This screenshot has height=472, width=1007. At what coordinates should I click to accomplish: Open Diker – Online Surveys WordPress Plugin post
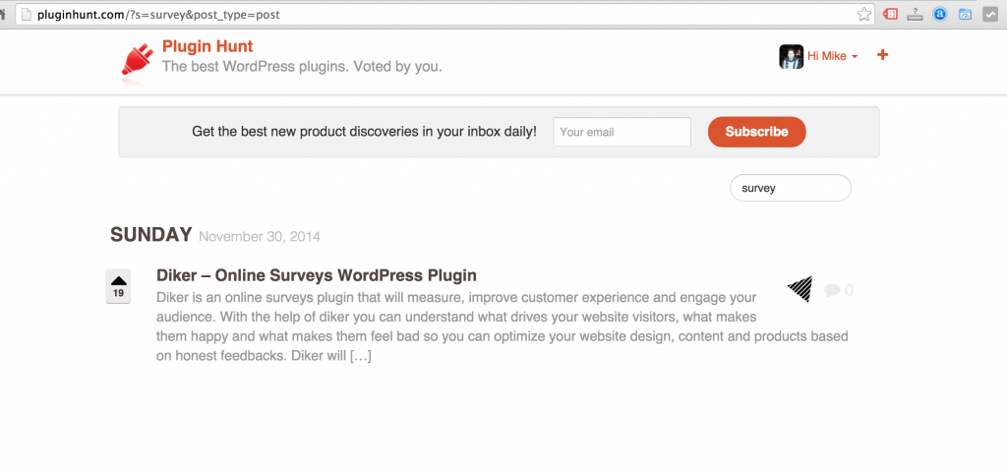317,275
